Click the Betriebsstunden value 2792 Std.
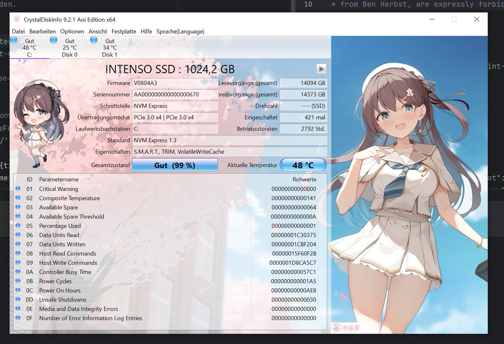Viewport: 504px width, 344px height. (303, 129)
